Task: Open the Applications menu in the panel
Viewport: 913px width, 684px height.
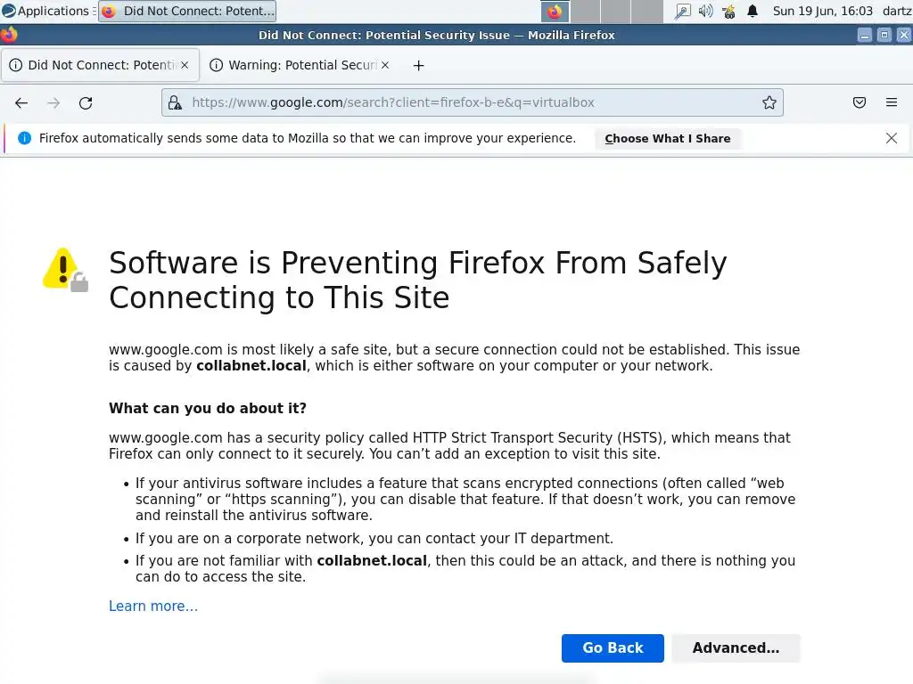Action: pos(45,11)
